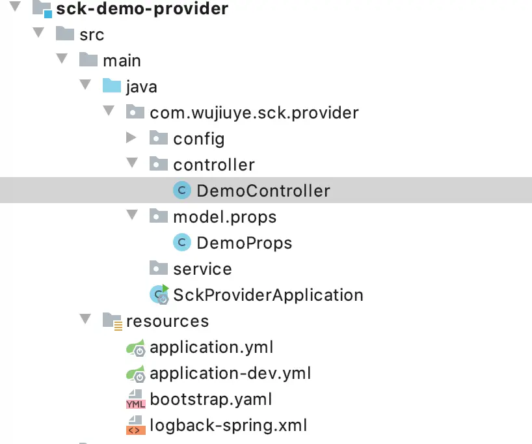Screen dimensions: 532x444
Task: Click the DemoProps class icon
Action: point(182,243)
